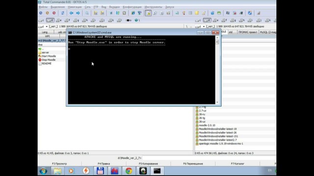
Task: Open Инструменты menu
Action: click(x=154, y=7)
